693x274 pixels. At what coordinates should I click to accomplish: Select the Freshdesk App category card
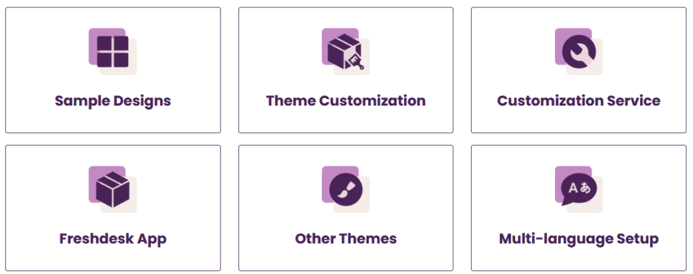click(x=113, y=208)
